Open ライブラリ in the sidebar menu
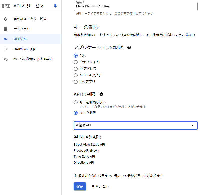Image resolution: width=200 pixels, height=195 pixels. click(x=22, y=29)
